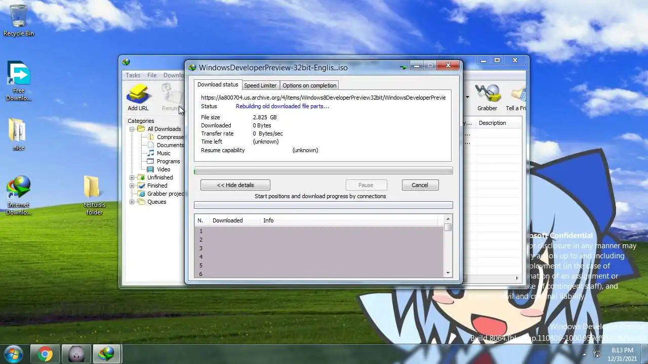Switch to the Options on completion tab

[x=309, y=85]
